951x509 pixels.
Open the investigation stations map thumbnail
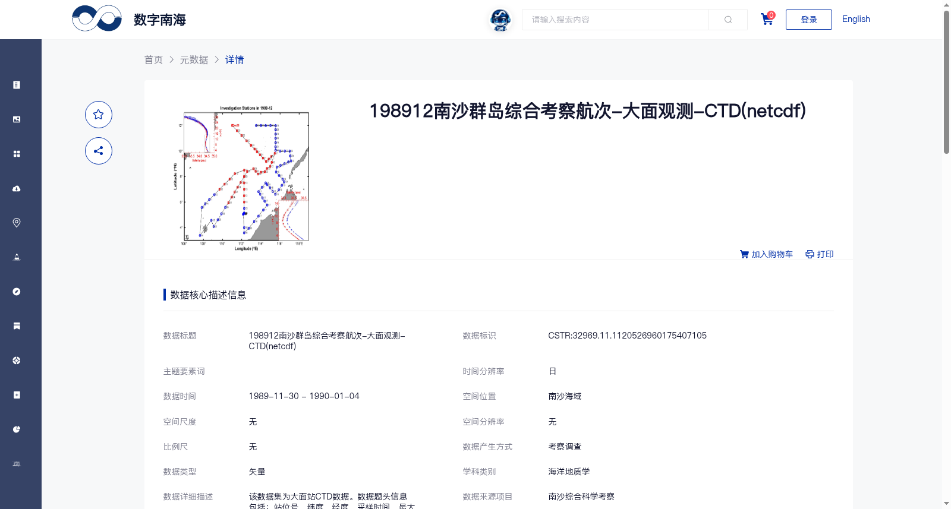point(241,177)
